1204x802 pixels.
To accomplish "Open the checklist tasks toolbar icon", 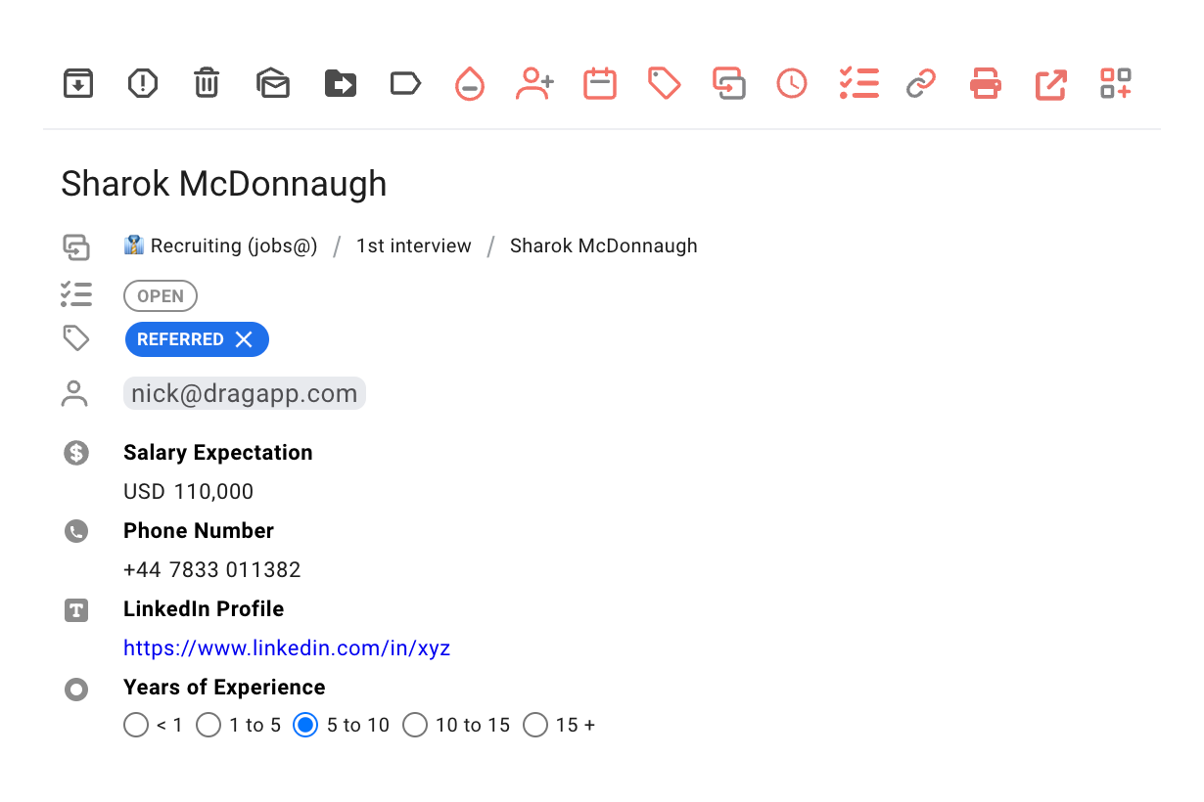I will [x=858, y=83].
